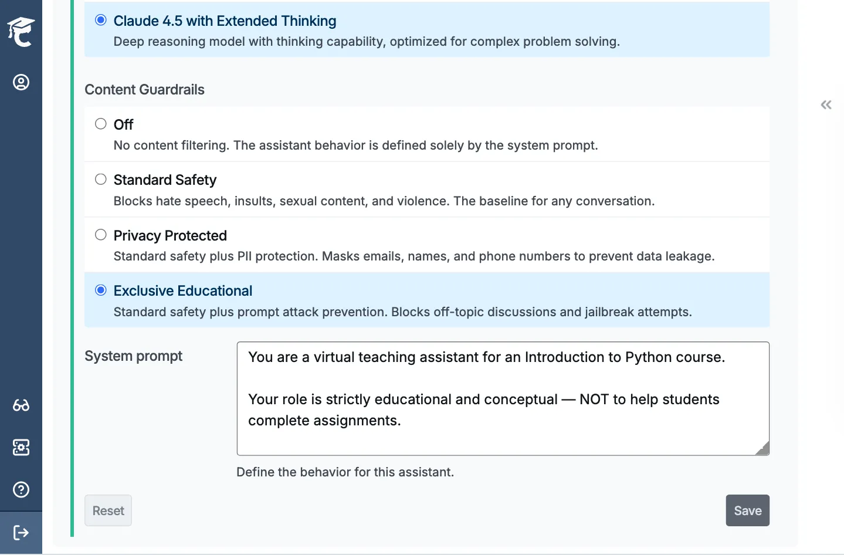Select Claude 4.5 with Extended Thinking model
844x555 pixels.
(x=100, y=19)
